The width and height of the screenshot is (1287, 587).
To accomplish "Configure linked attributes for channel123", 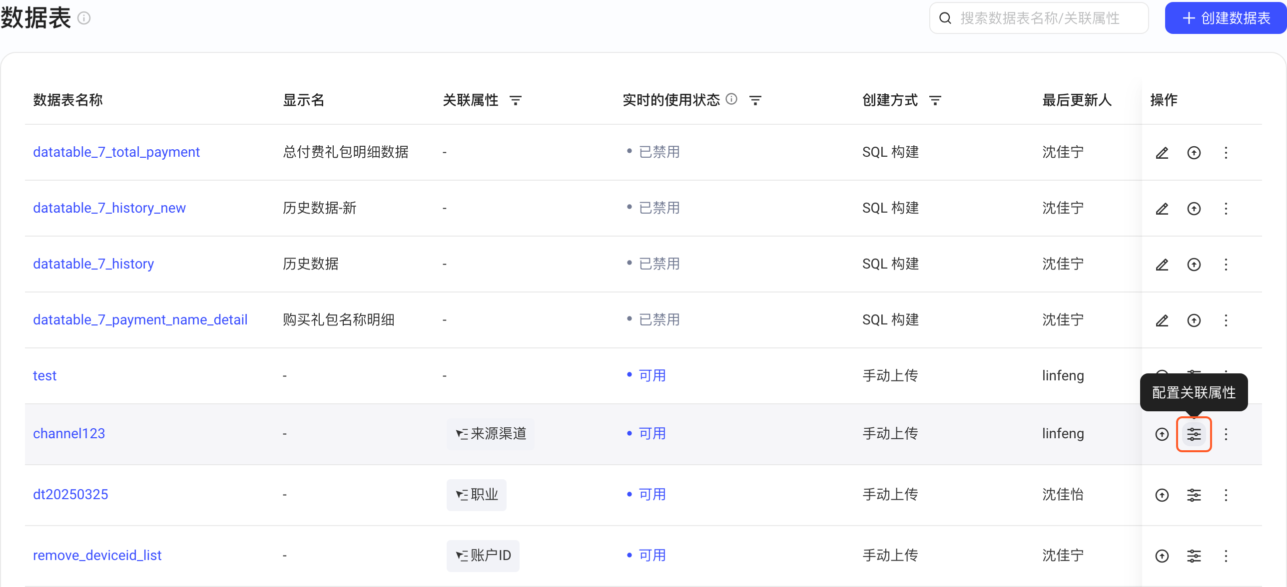I will click(x=1194, y=434).
